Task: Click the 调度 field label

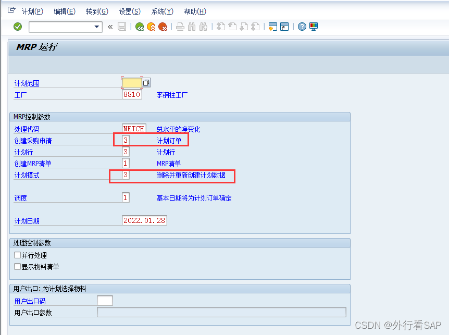Action: click(x=21, y=198)
